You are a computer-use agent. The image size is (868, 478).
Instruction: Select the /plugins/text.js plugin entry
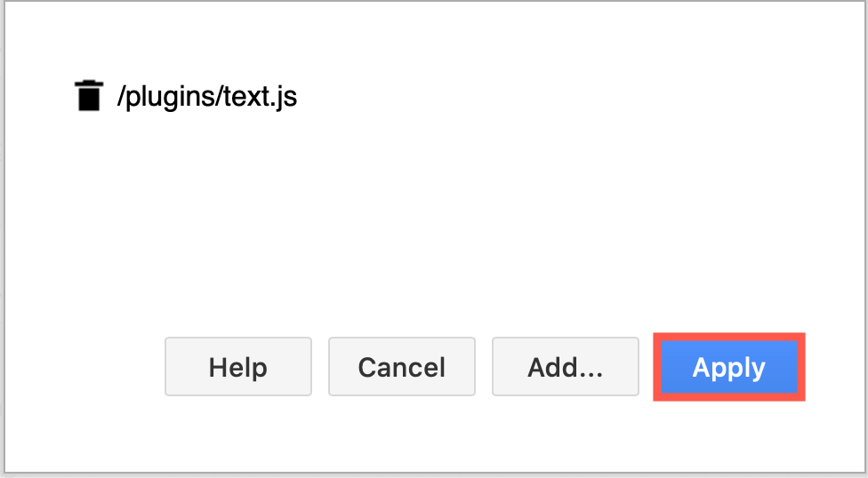click(207, 97)
